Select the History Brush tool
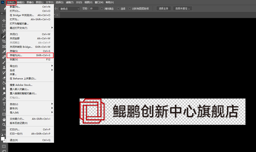Image resolution: width=256 pixels, height=152 pixels. (4, 73)
